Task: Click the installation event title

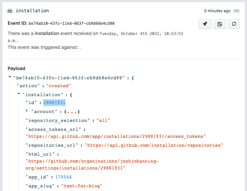Action: [x=32, y=11]
